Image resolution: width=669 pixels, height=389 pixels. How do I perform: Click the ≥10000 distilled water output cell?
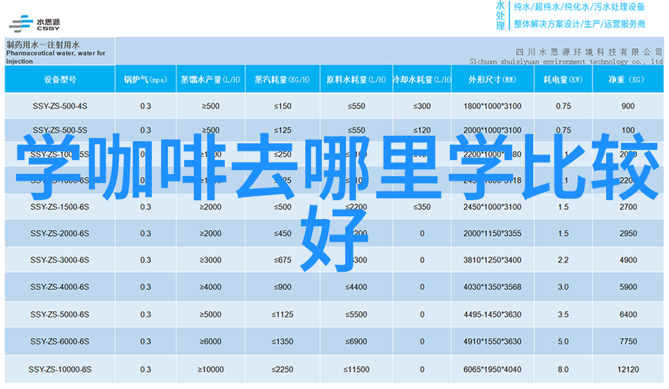210,370
